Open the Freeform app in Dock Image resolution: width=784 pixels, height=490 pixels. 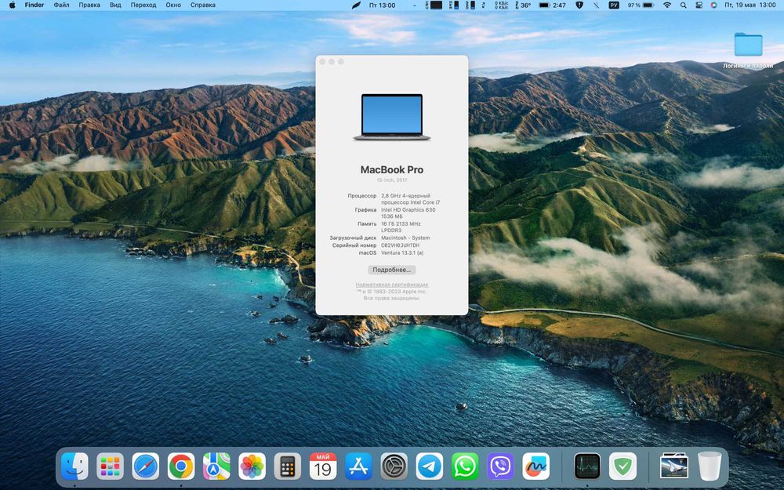pyautogui.click(x=536, y=466)
